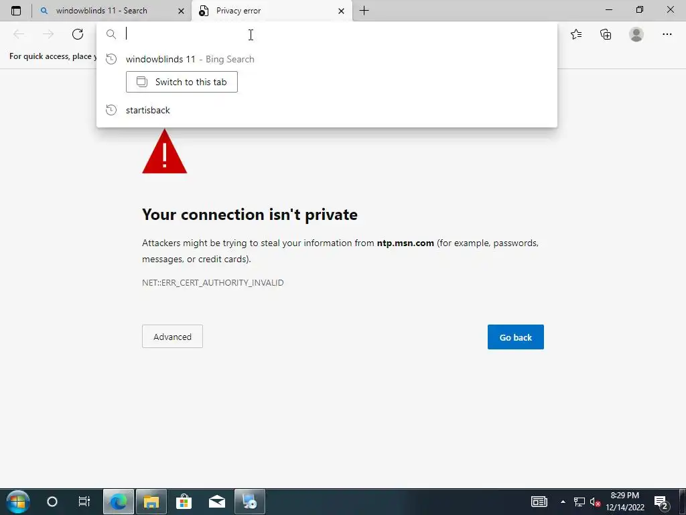This screenshot has height=515, width=686.
Task: Click the NET::ERR_CERT_AUTHORITY_INVALID error code
Action: 212,282
